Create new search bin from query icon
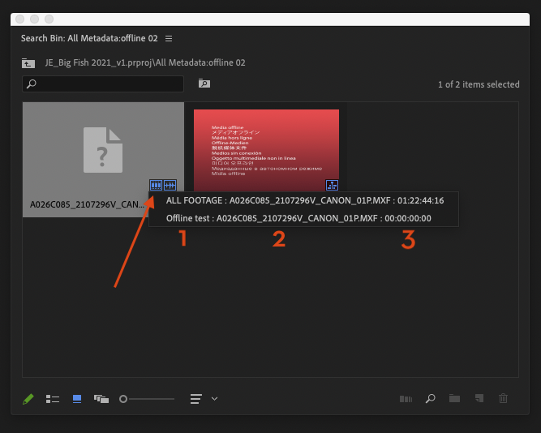Screen dimensions: 541x433 click(x=204, y=84)
